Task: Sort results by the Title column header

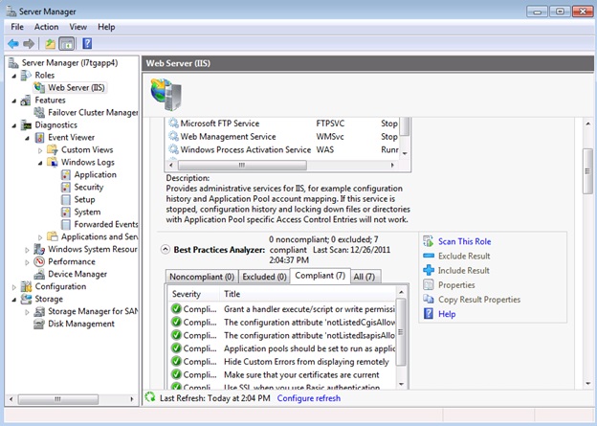Action: pos(308,294)
